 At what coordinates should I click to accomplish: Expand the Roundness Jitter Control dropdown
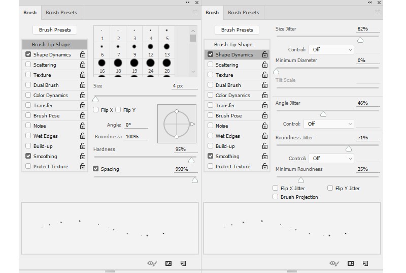coord(332,159)
